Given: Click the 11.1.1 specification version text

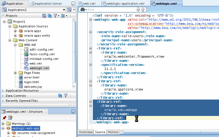Looking at the screenshot, I should (x=110, y=69).
